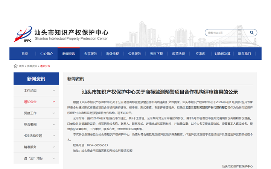Click the blue 新闻资讯 sidebar header
The image size is (271, 169).
tap(36, 78)
